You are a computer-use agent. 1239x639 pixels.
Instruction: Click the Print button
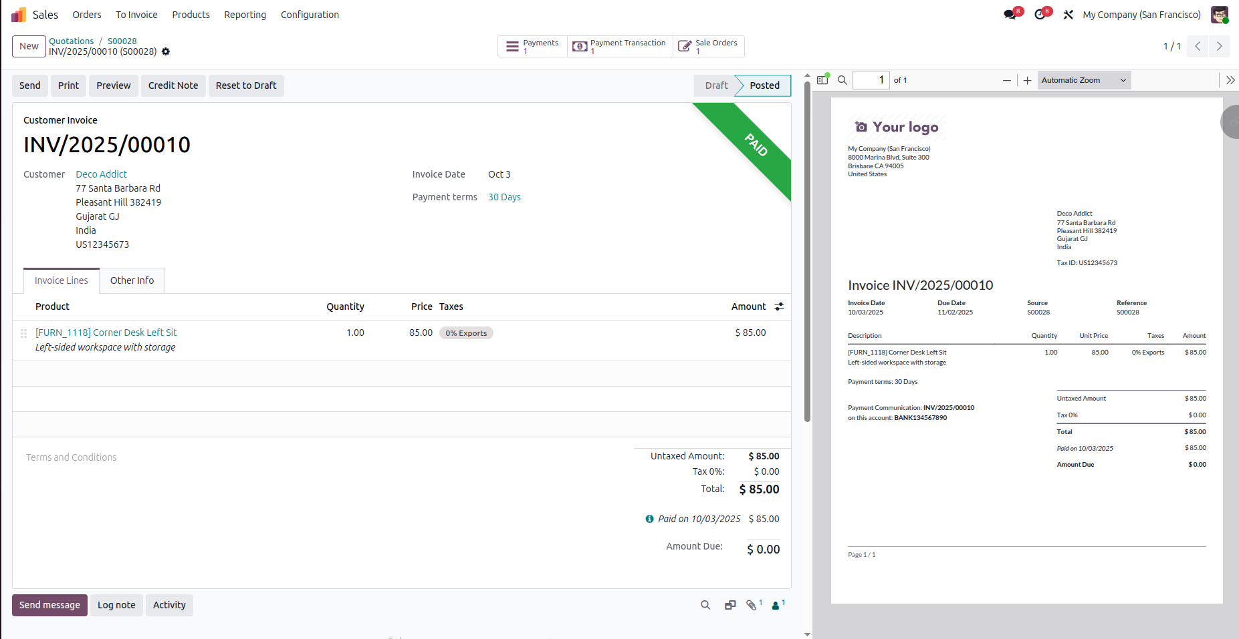point(68,85)
